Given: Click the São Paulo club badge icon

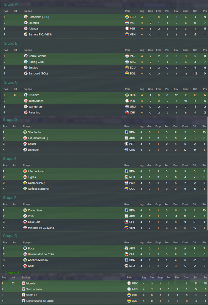Looking at the screenshot, I should pyautogui.click(x=25, y=132).
